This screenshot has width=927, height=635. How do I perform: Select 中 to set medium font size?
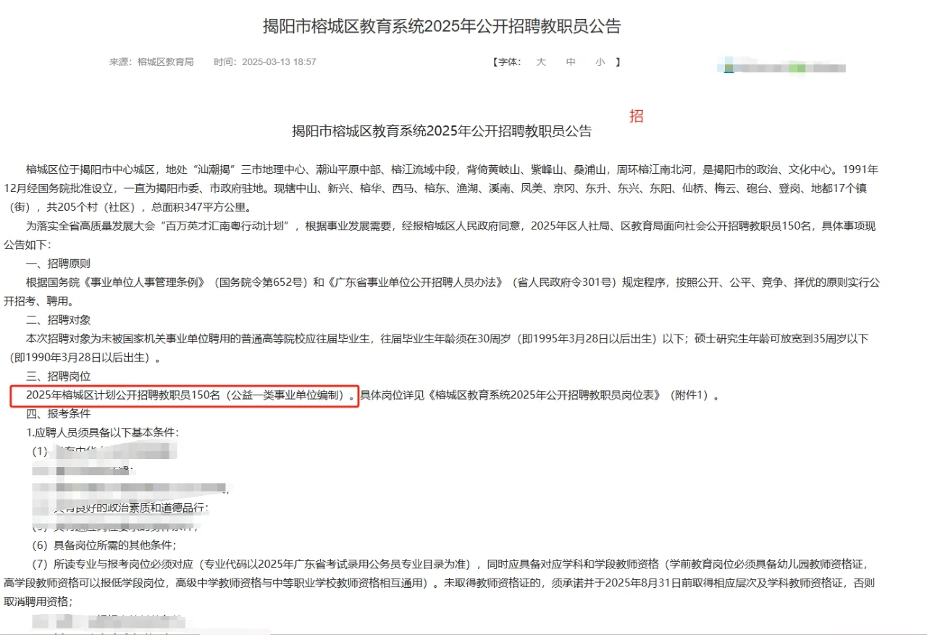point(570,62)
